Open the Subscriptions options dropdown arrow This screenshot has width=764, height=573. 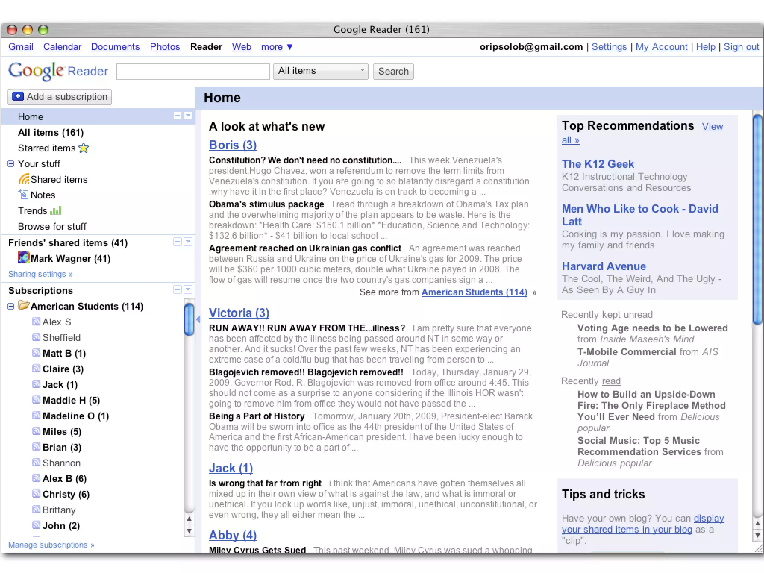[188, 290]
